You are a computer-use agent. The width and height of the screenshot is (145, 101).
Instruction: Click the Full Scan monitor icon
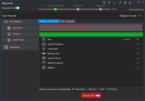point(9,34)
